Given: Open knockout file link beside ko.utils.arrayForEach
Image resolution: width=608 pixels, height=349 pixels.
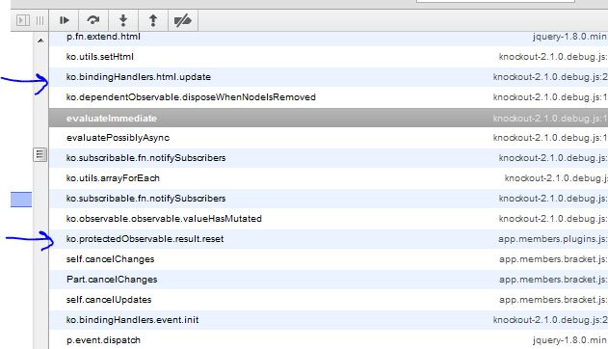Looking at the screenshot, I should click(556, 178).
